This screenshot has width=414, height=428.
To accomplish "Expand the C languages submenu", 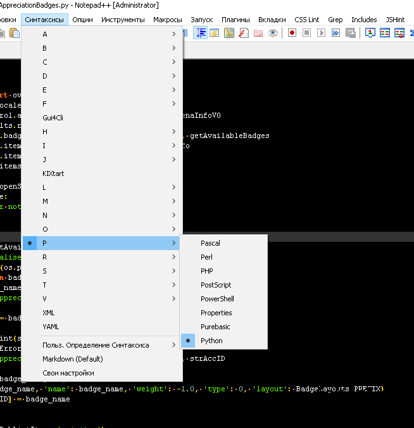I will (101, 62).
